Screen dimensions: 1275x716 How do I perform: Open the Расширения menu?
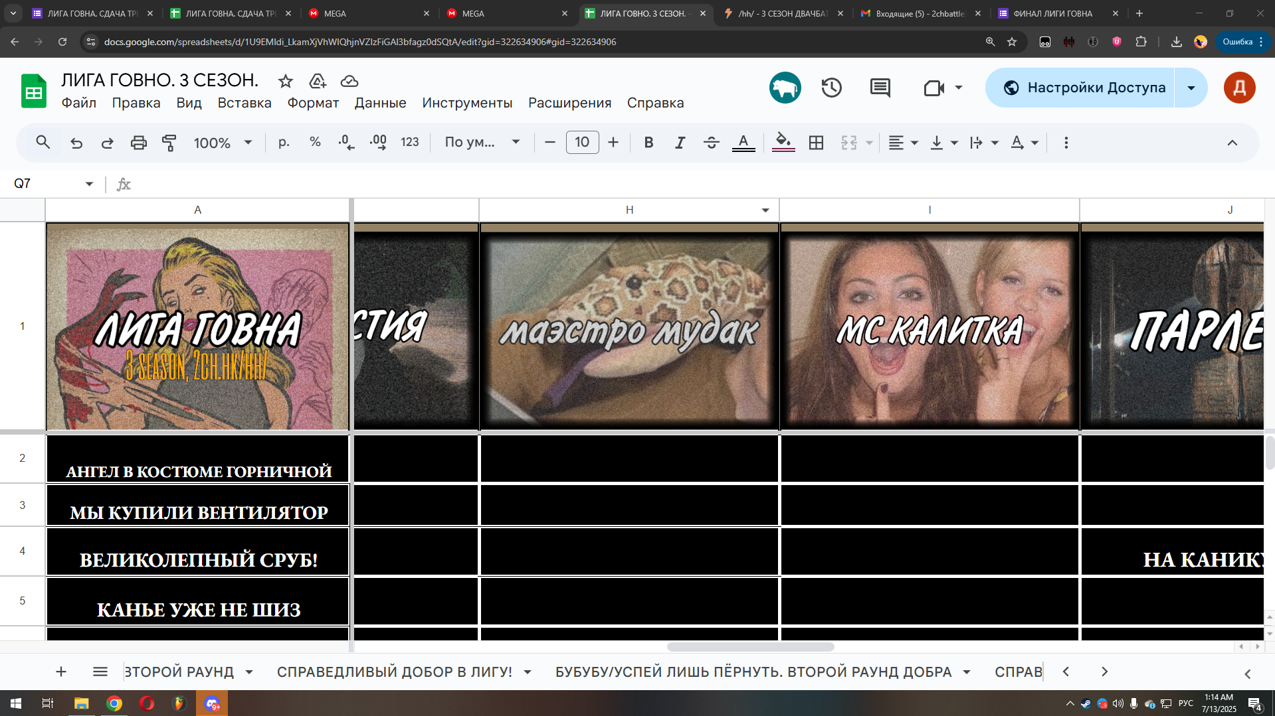pyautogui.click(x=569, y=103)
